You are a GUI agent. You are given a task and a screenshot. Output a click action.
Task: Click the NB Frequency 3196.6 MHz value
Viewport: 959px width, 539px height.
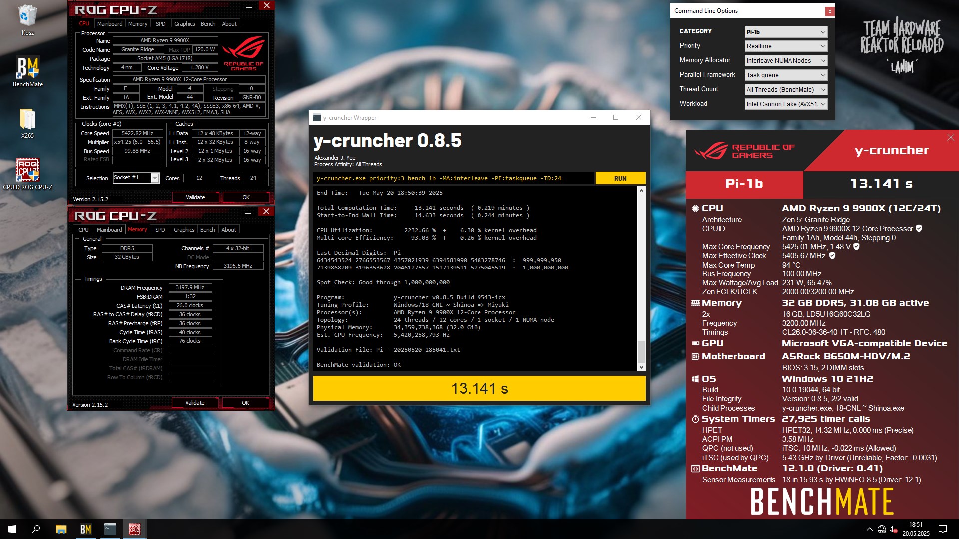(238, 266)
